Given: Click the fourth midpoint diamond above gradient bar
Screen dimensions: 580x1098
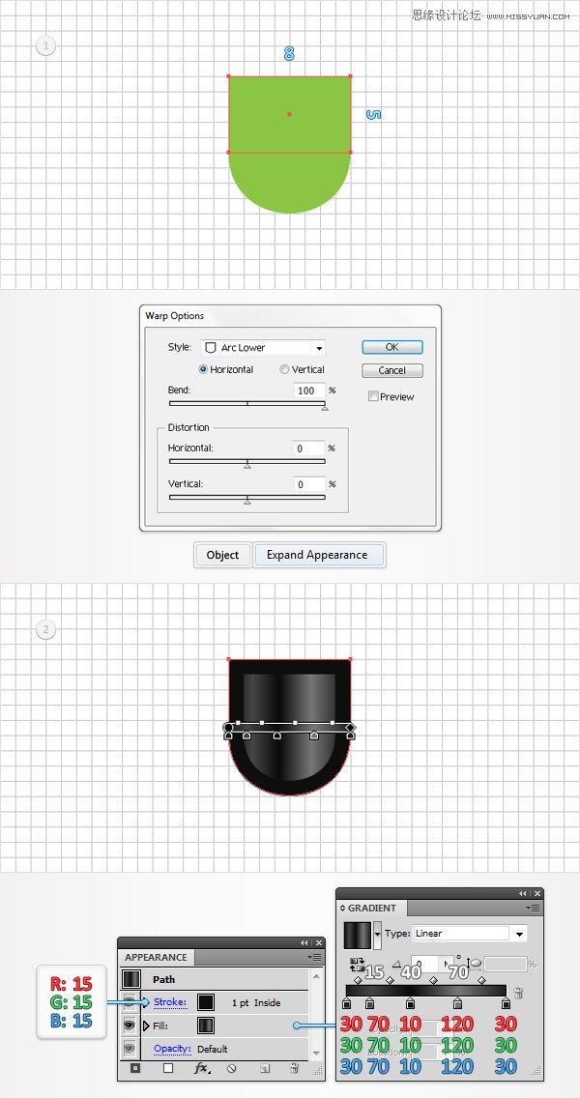Looking at the screenshot, I should pyautogui.click(x=482, y=980).
